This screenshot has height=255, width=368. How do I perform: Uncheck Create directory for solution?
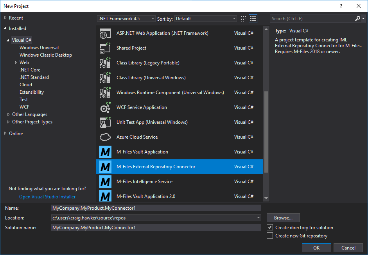click(x=270, y=227)
